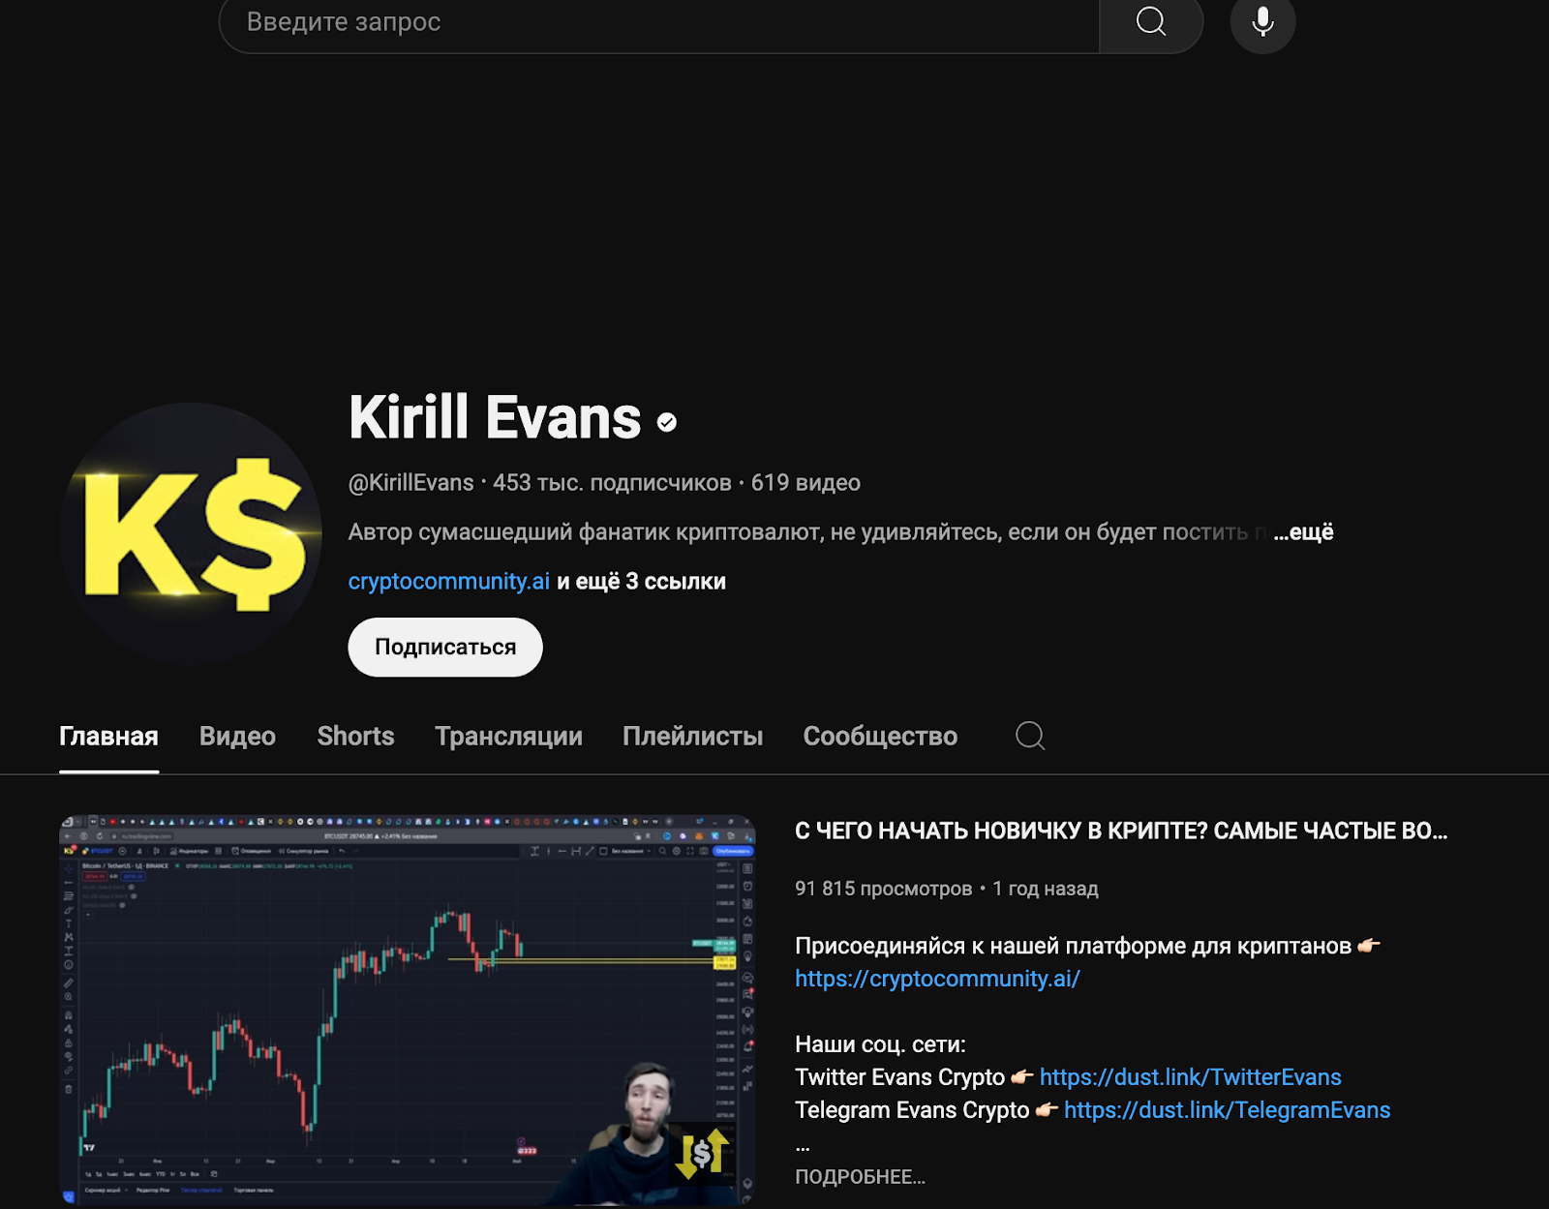Click the '1 год назад' upload date

click(x=1046, y=889)
